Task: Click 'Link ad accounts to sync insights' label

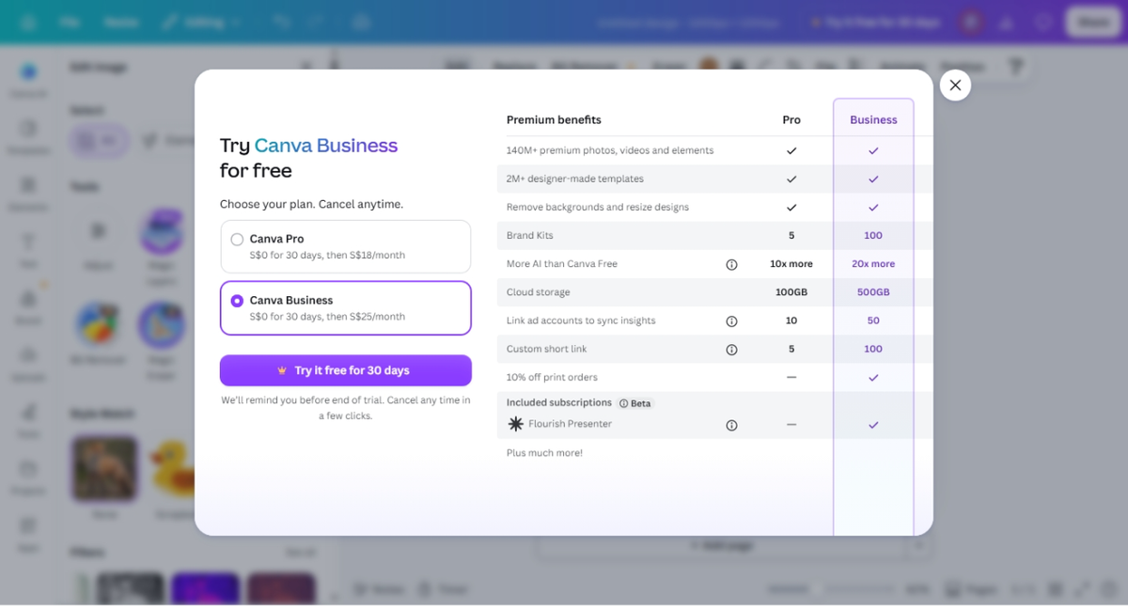Action: pos(581,320)
